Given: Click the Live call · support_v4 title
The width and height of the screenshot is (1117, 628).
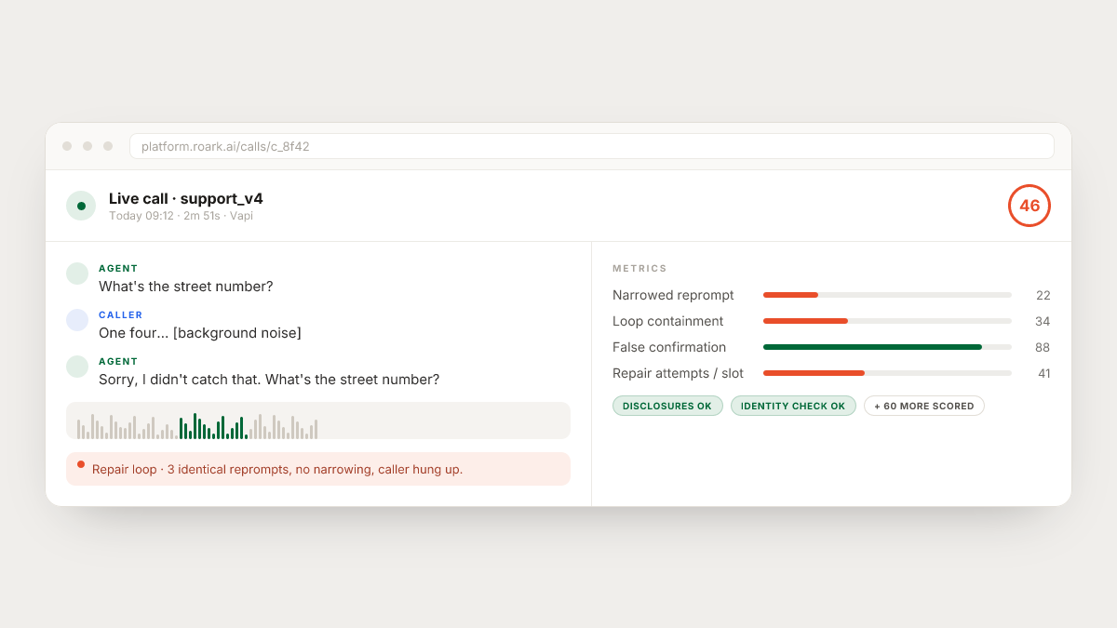Looking at the screenshot, I should (x=186, y=198).
